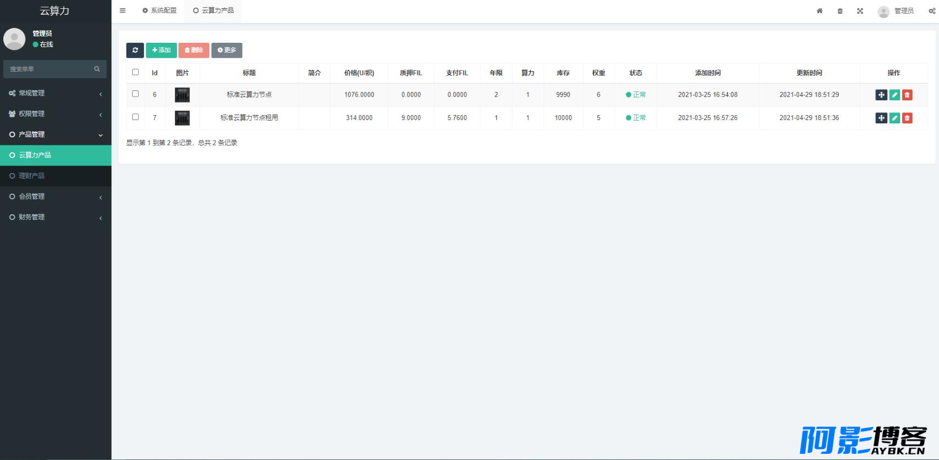939x460 pixels.
Task: Sort by the 库存 column header
Action: 563,73
